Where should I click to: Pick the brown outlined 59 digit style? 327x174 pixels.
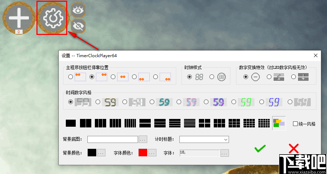pos(98,102)
